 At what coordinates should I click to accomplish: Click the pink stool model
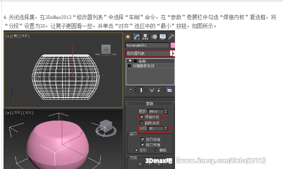(x=58, y=145)
